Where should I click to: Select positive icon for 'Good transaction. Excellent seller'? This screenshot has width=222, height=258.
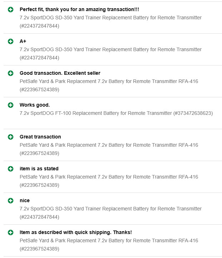click(11, 73)
